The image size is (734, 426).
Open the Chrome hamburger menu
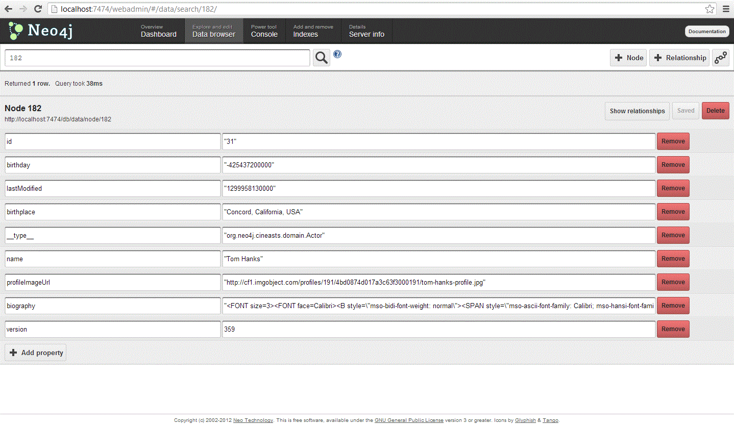click(726, 9)
